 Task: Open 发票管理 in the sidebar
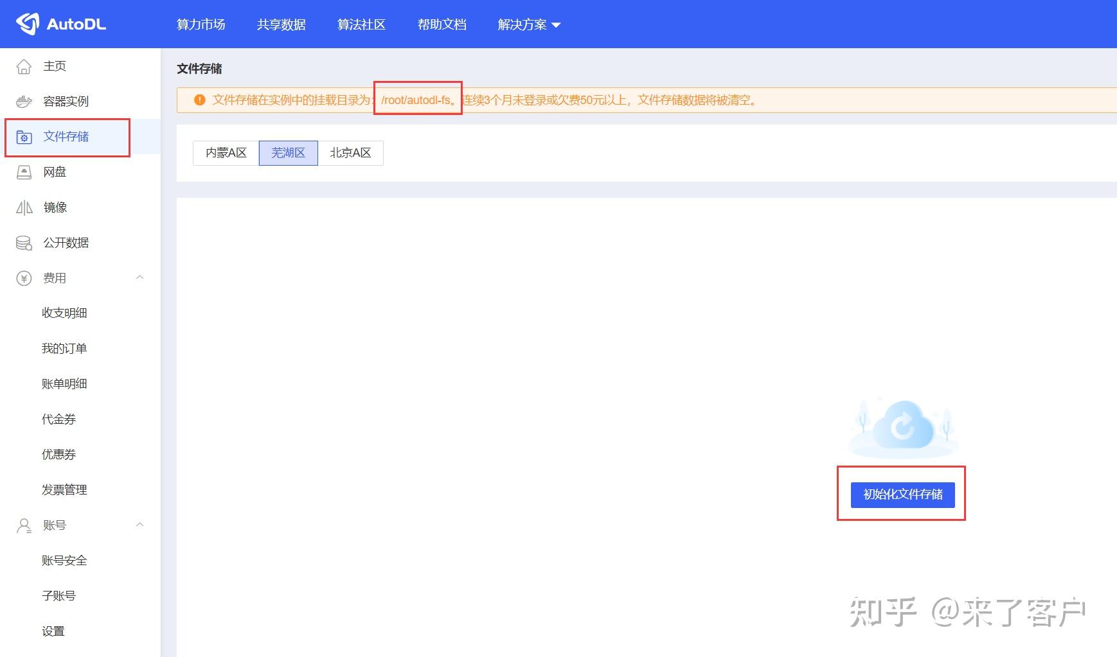click(x=64, y=489)
